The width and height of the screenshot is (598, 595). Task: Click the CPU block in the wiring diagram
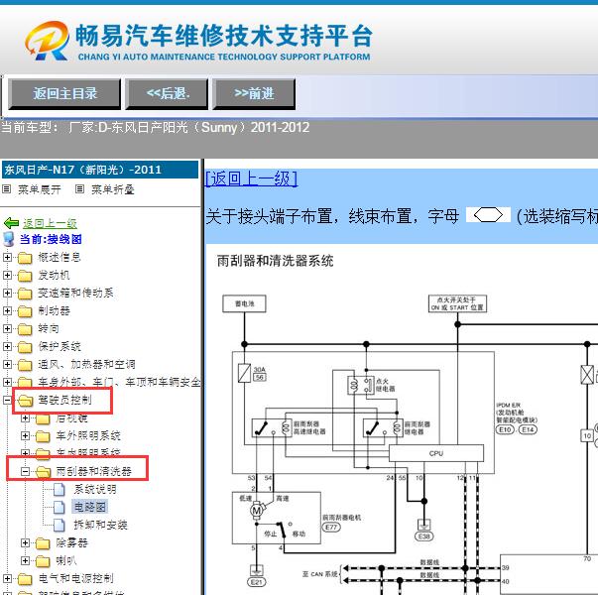click(436, 453)
